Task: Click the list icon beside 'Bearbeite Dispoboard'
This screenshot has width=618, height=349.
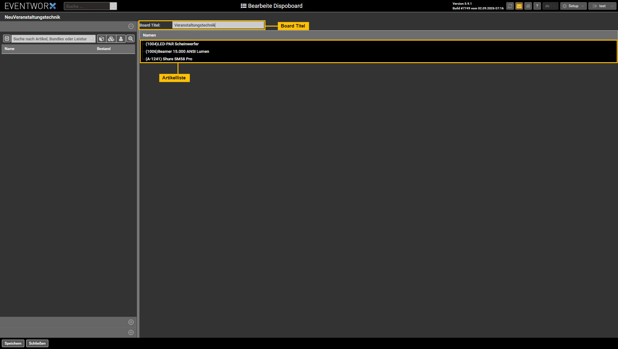Action: pos(244,6)
